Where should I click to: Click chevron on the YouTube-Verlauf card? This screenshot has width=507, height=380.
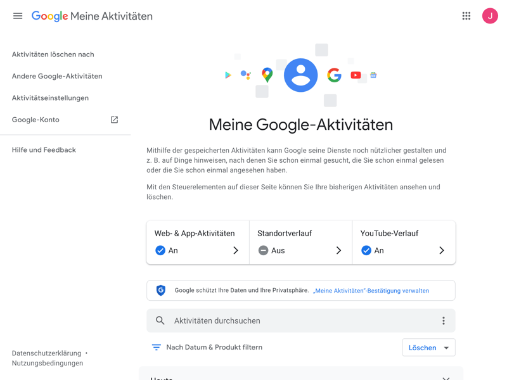point(442,251)
